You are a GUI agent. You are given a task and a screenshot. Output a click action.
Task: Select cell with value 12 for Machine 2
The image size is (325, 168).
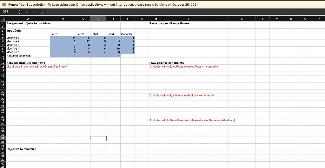pos(83,41)
